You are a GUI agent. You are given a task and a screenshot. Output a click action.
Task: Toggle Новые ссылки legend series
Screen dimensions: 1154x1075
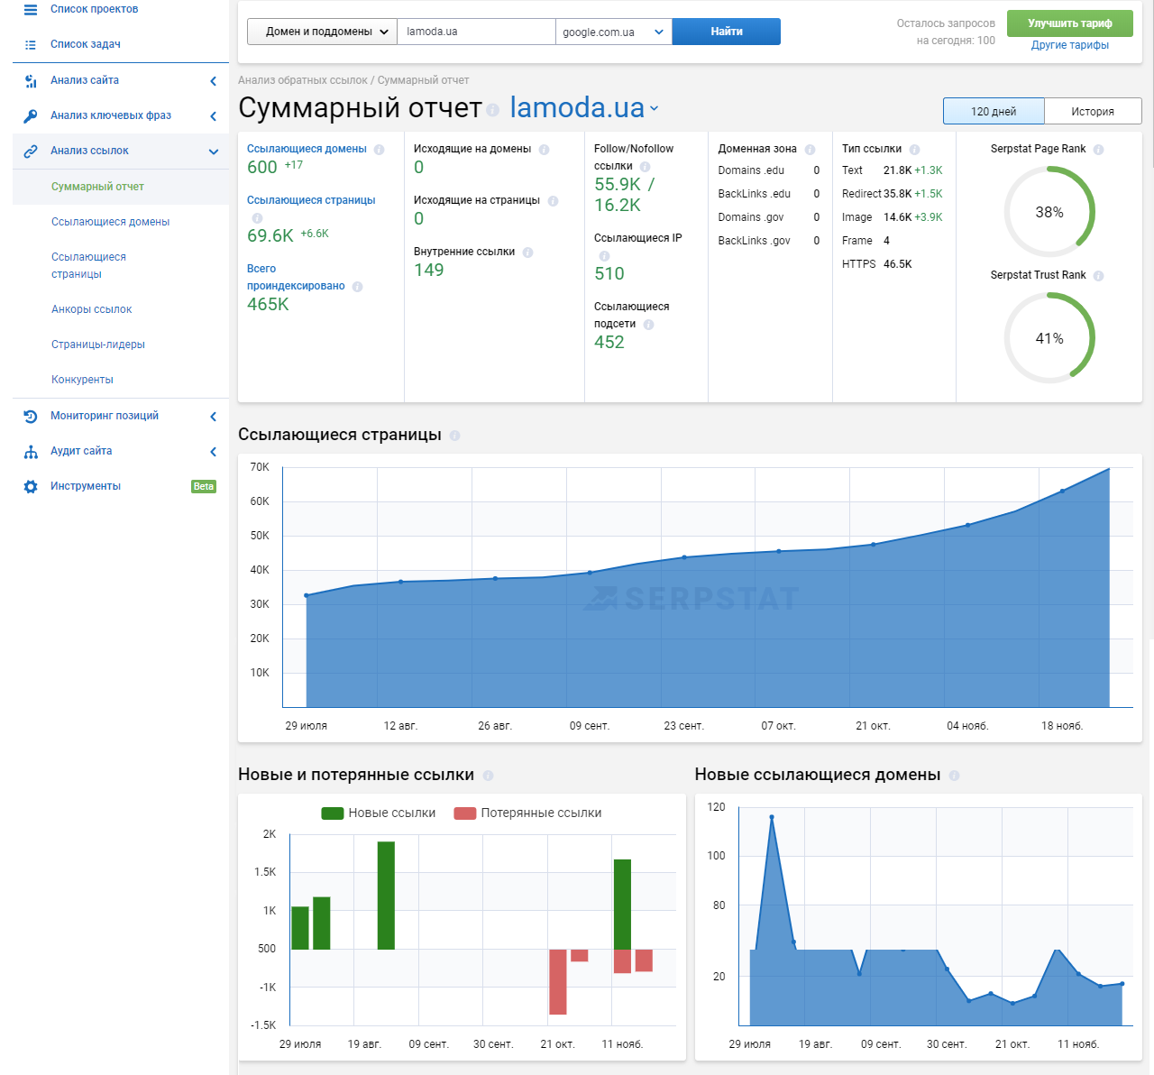point(379,813)
